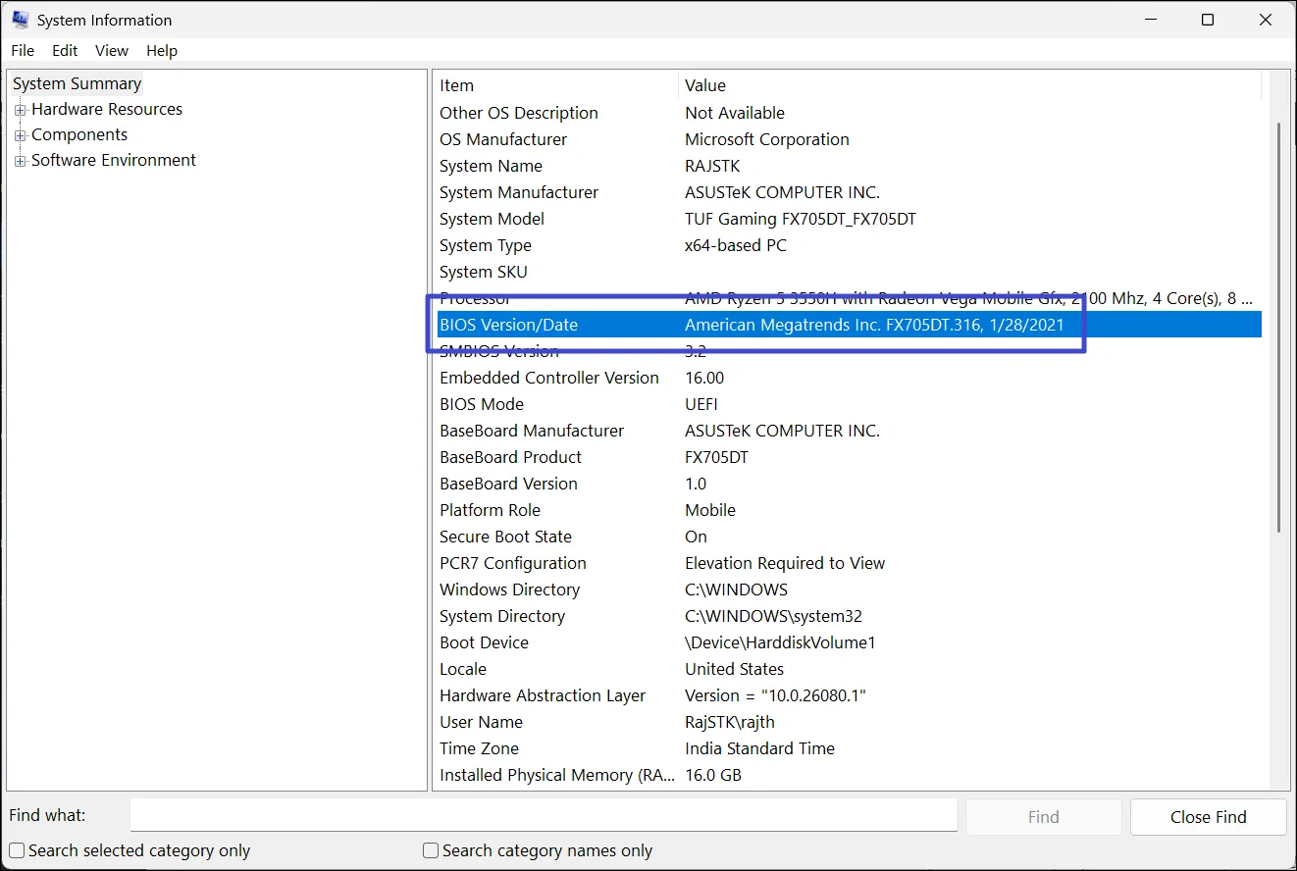Click 'TUF Gaming FX705DT_FX705DT' model value
Viewport: 1297px width, 871px height.
click(801, 219)
